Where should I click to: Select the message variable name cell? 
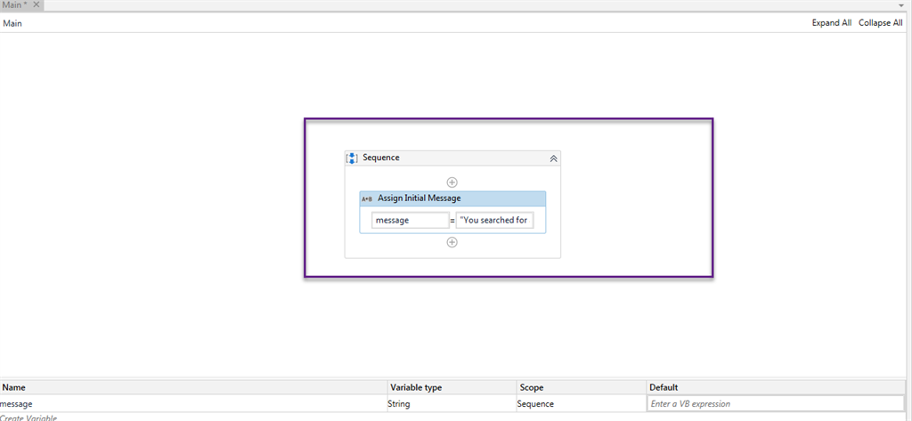click(x=193, y=403)
